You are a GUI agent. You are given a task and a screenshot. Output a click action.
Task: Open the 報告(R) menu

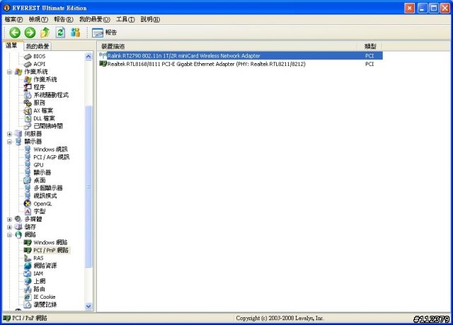pyautogui.click(x=64, y=19)
